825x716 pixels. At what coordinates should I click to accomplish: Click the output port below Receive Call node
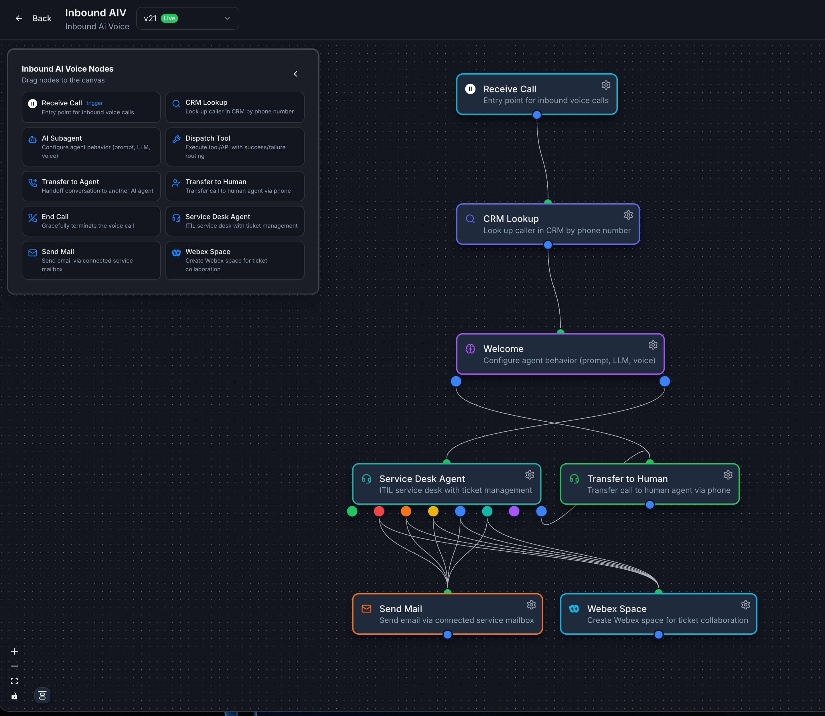pos(537,115)
